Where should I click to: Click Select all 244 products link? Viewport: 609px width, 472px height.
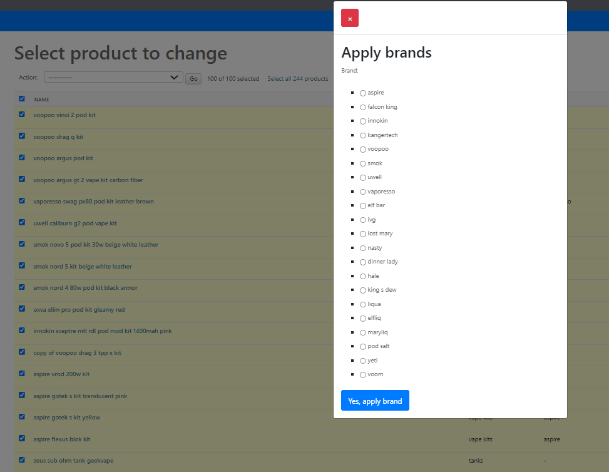coord(297,79)
